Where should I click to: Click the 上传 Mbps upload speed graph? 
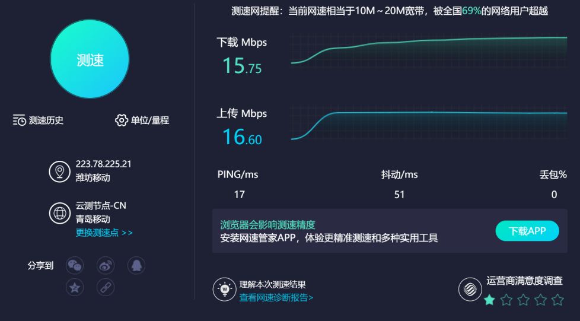click(x=429, y=122)
